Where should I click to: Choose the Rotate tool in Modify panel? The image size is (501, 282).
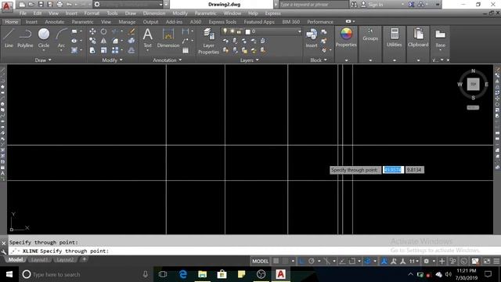[103, 31]
